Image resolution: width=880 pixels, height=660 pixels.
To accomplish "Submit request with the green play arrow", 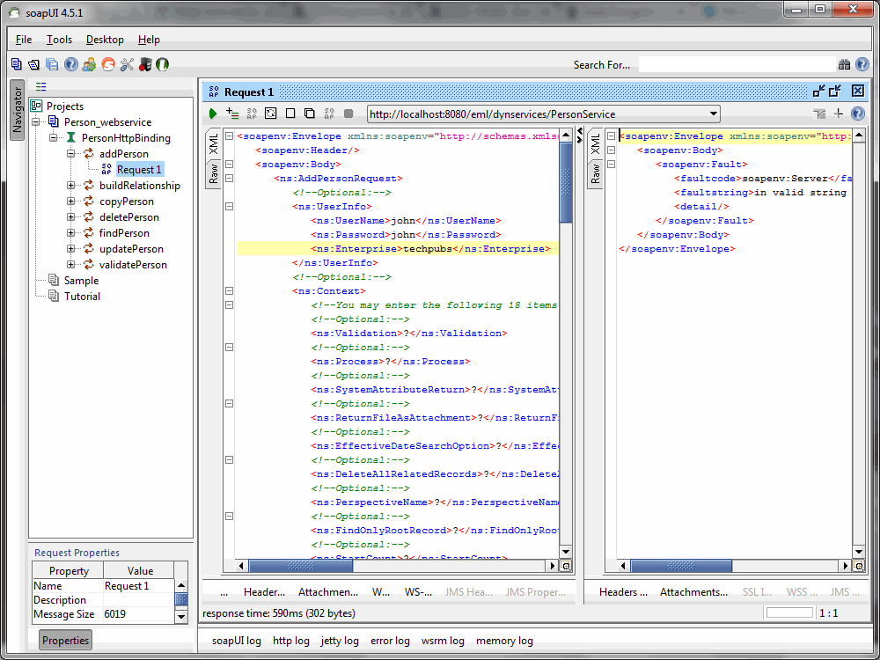I will coord(213,114).
